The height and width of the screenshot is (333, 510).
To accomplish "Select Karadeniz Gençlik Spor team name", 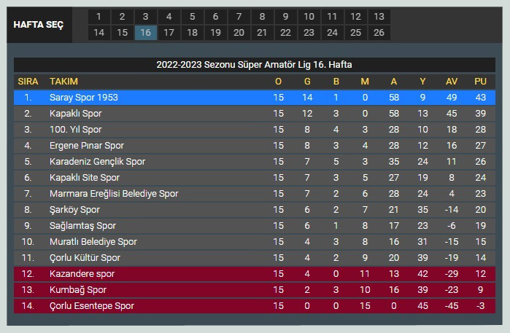I will pyautogui.click(x=97, y=162).
